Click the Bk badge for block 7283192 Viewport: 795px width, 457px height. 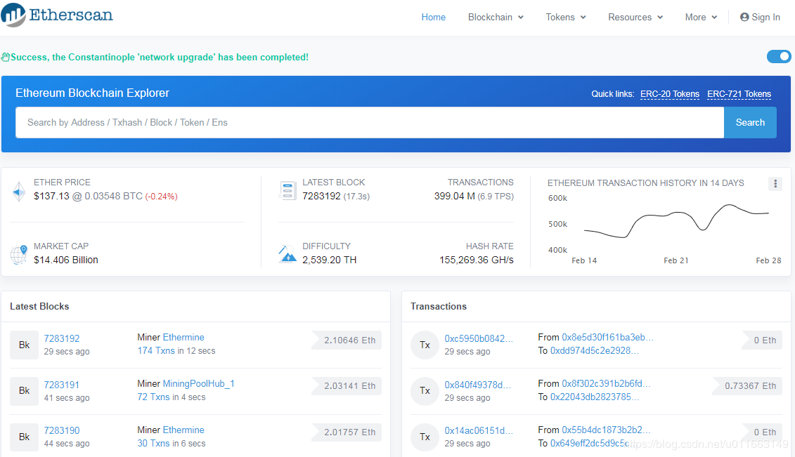pyautogui.click(x=25, y=345)
